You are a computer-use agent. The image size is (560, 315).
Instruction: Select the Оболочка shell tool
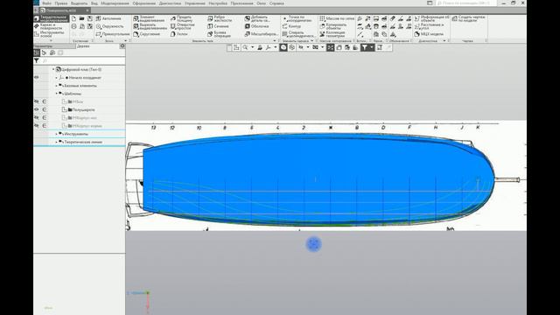(x=256, y=26)
